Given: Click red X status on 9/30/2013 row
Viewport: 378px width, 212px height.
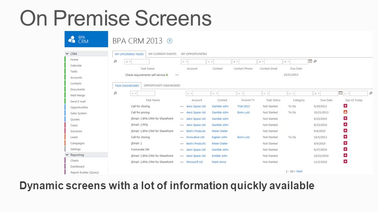Looking at the screenshot, I should click(345, 106).
